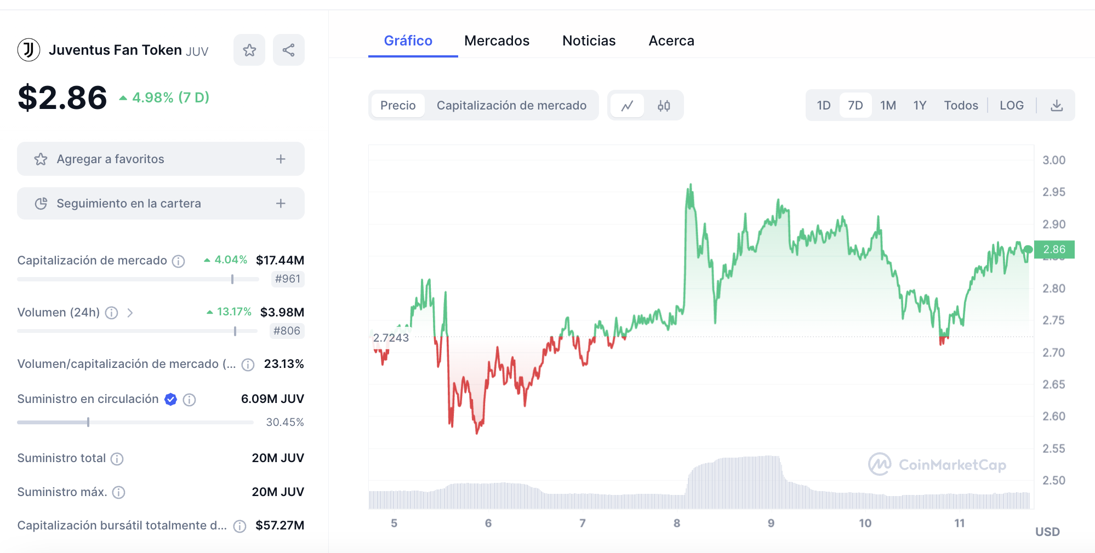1095x553 pixels.
Task: Select the 1M time range
Action: tap(888, 106)
